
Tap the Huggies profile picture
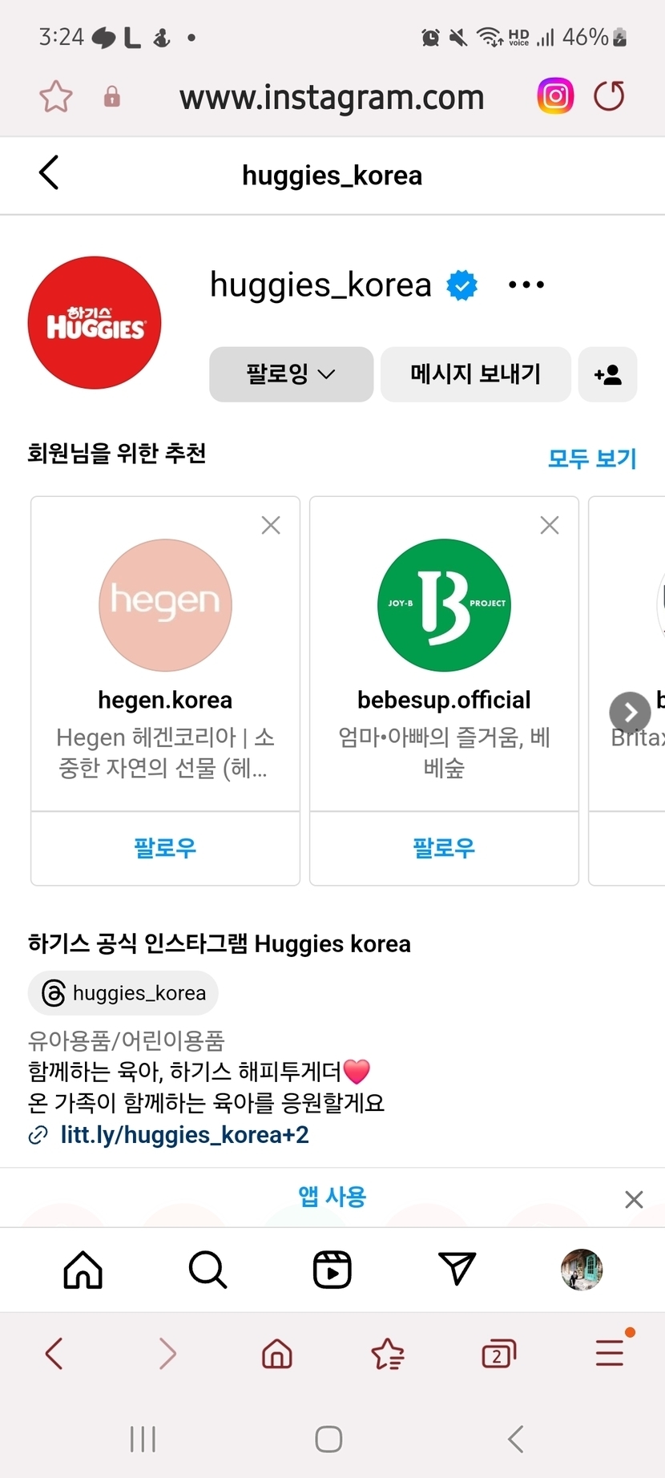[95, 323]
